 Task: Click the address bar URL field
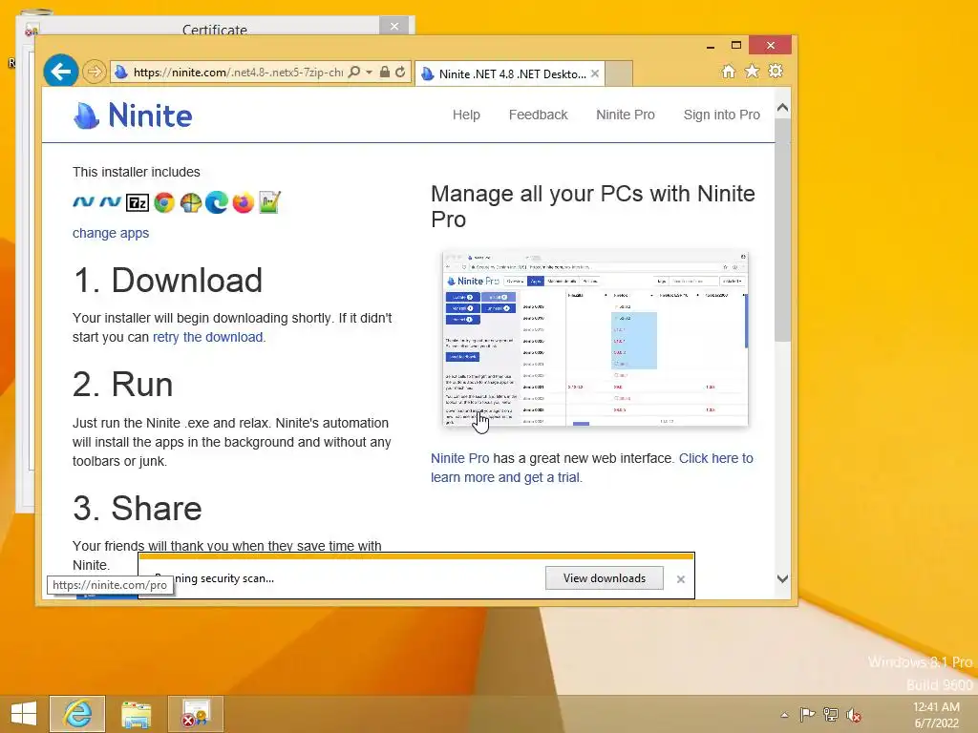(x=238, y=73)
